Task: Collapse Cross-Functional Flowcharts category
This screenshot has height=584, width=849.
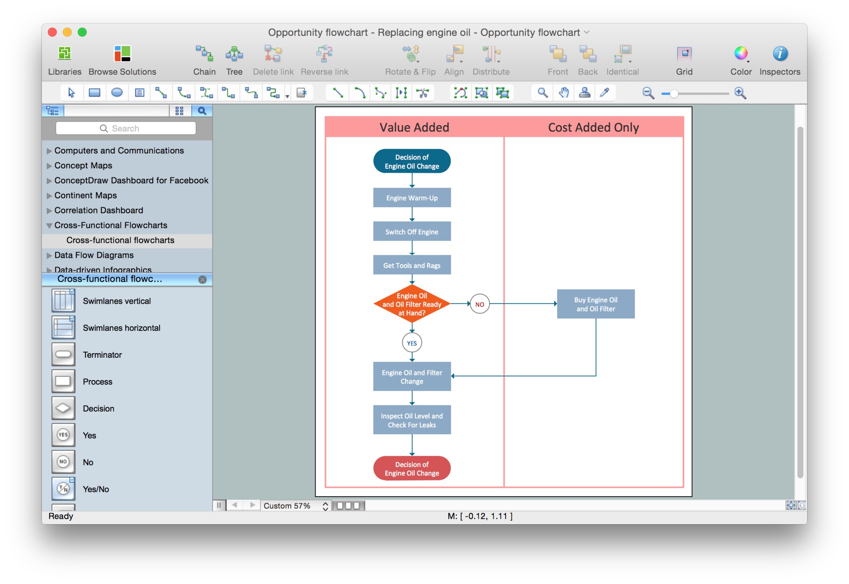Action: (49, 225)
